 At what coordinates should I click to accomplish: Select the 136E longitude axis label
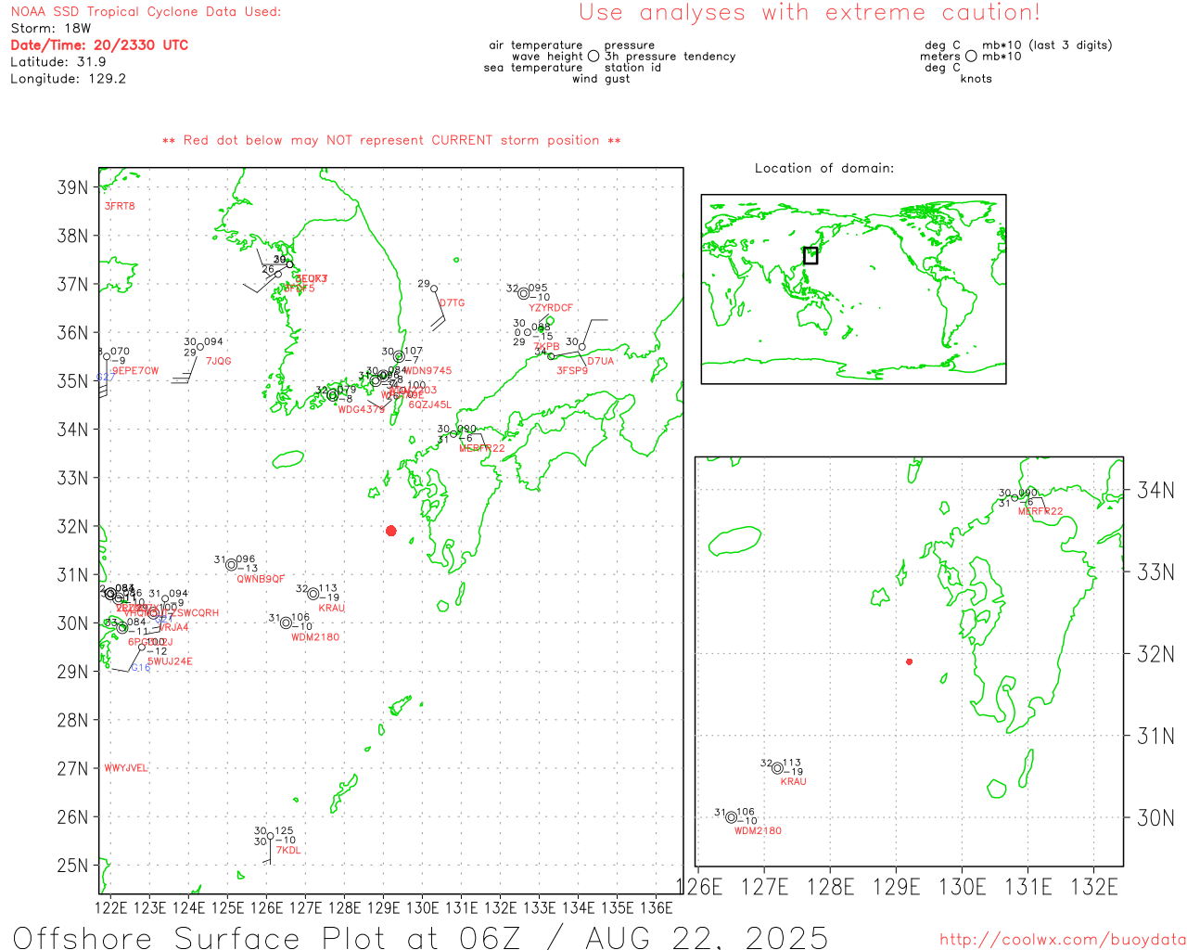657,907
